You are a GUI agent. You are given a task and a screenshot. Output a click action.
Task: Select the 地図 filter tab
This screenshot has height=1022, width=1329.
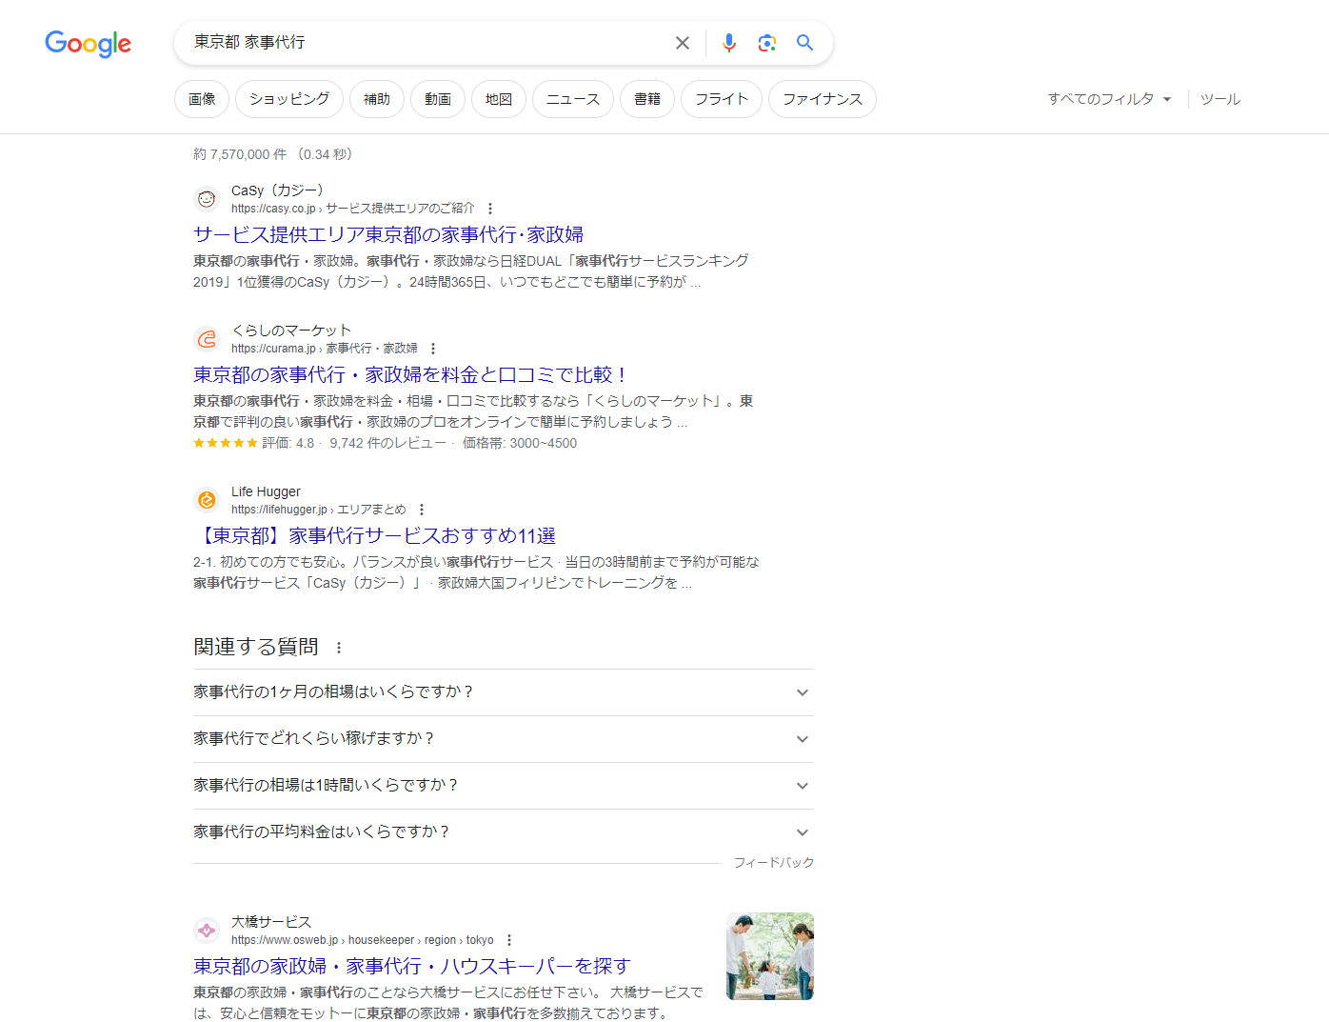coord(499,99)
